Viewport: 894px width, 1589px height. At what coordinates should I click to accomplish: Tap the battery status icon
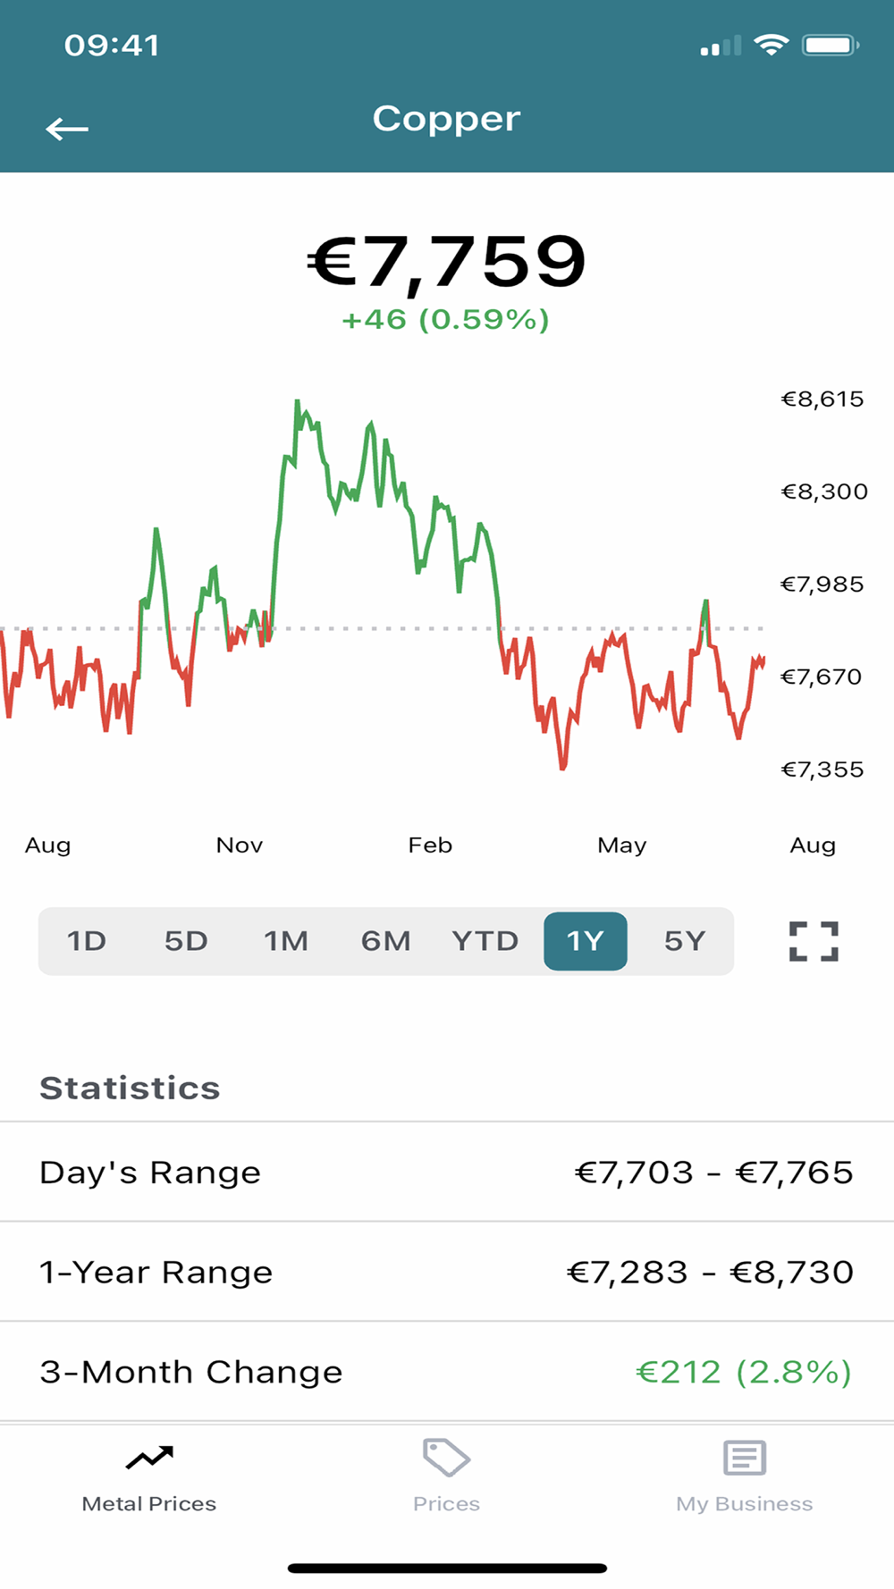point(831,45)
